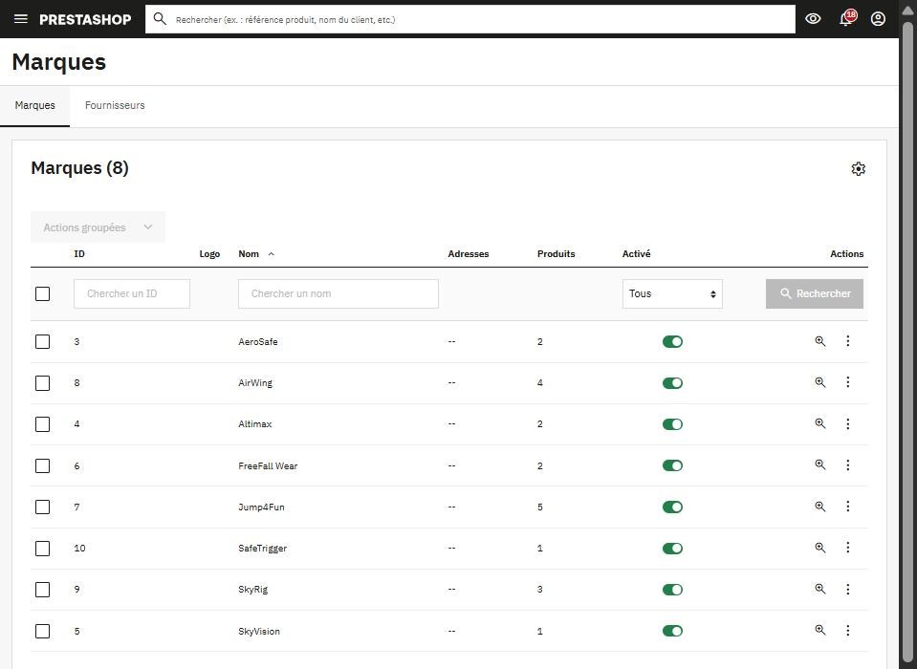
Task: Disable the AirWing brand toggle
Action: (672, 383)
